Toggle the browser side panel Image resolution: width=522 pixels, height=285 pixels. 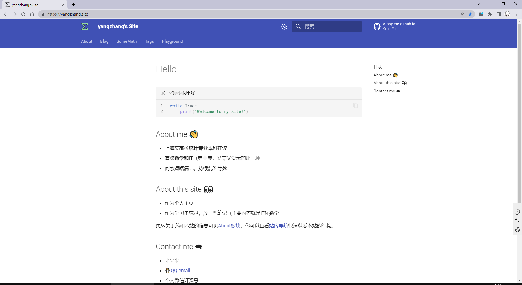[499, 14]
